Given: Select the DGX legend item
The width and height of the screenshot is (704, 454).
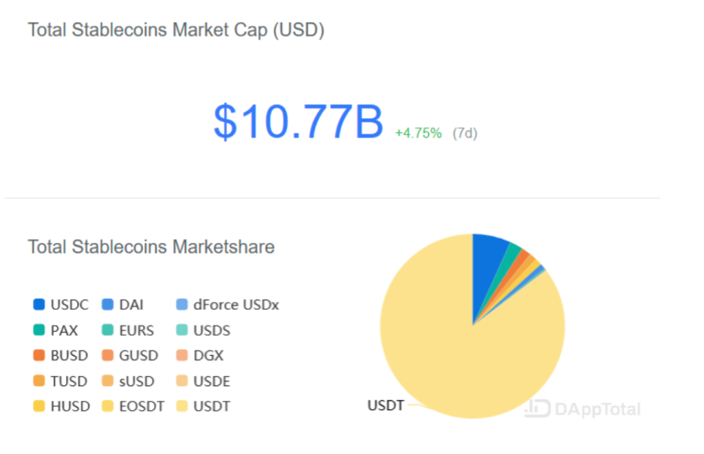Looking at the screenshot, I should (200, 355).
